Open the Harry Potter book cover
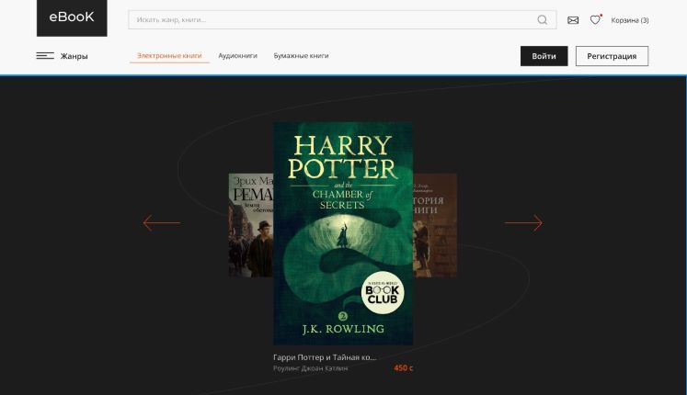 (343, 233)
